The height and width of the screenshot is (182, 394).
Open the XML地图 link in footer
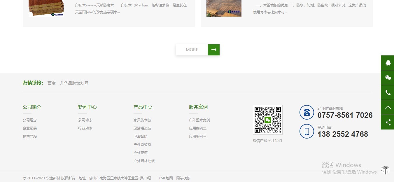point(165,178)
